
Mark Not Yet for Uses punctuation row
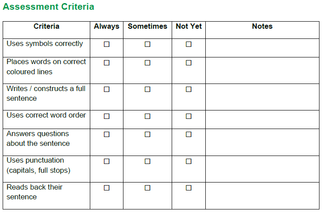(188, 161)
